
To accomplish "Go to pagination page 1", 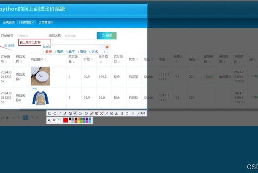I will [25, 118].
